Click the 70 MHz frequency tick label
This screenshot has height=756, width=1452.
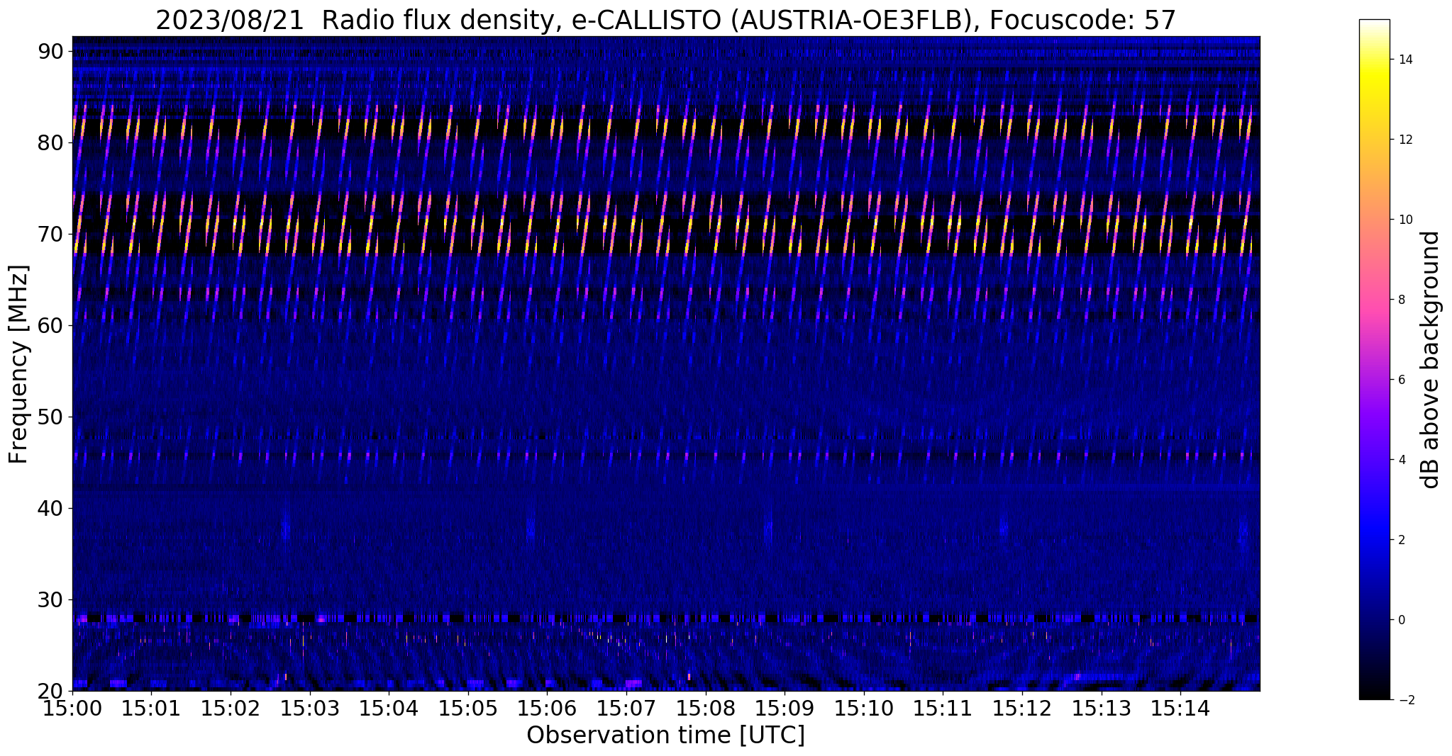[x=52, y=234]
